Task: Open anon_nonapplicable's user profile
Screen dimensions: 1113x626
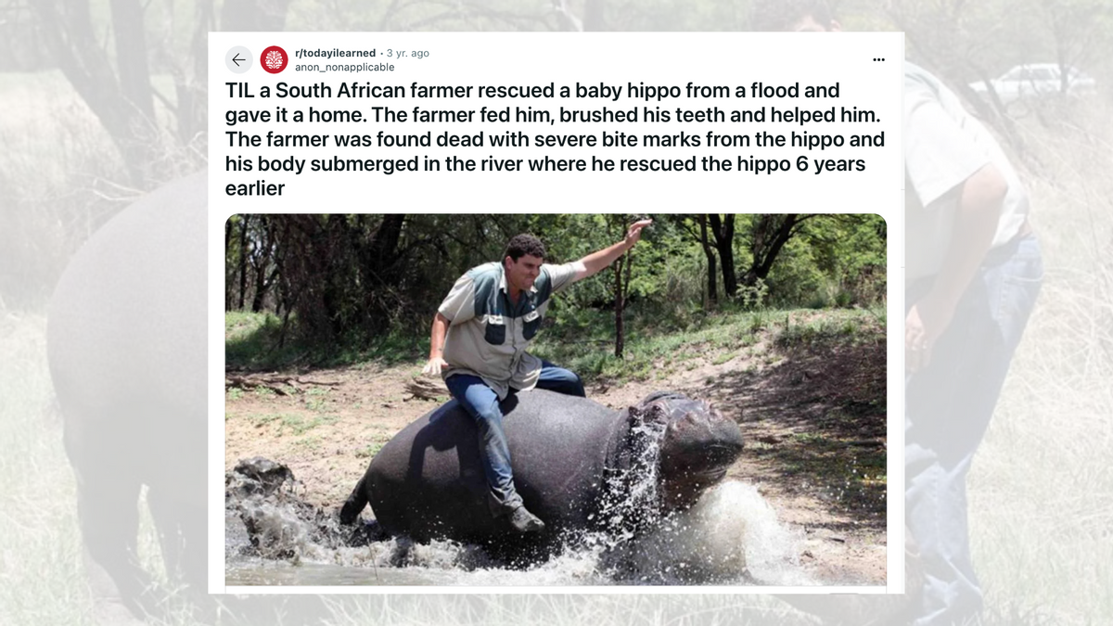Action: (x=344, y=67)
